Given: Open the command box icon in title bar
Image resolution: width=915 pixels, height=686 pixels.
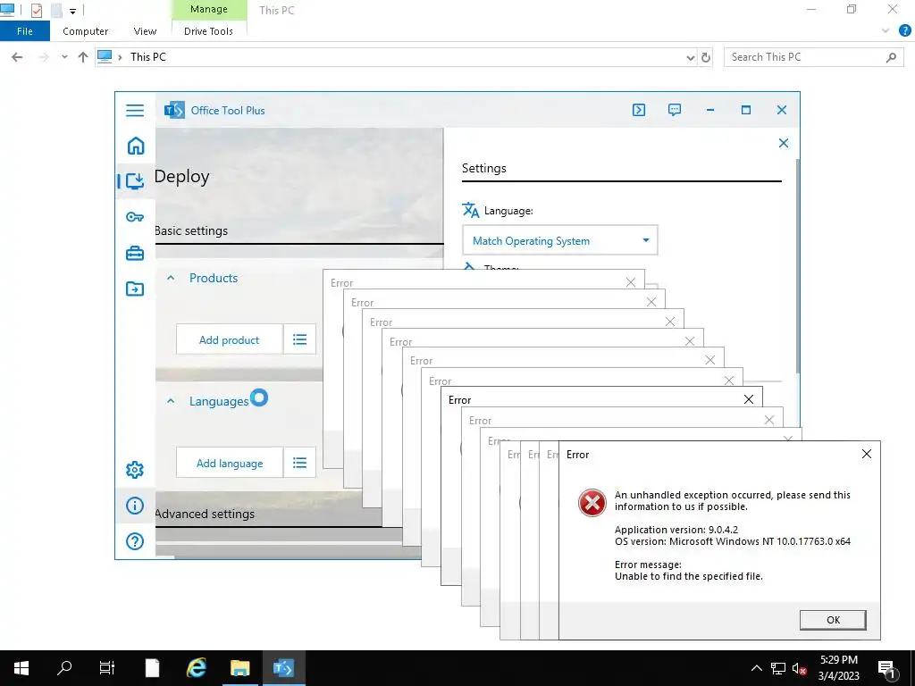Looking at the screenshot, I should click(x=639, y=110).
